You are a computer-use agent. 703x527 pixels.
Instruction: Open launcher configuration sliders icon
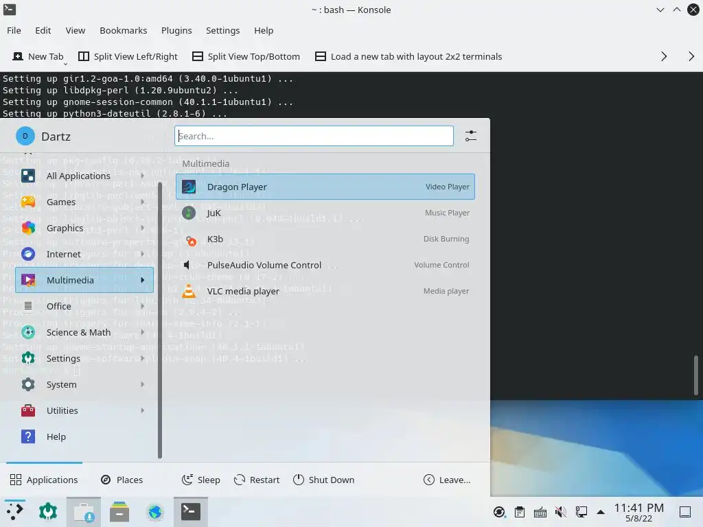(x=471, y=136)
